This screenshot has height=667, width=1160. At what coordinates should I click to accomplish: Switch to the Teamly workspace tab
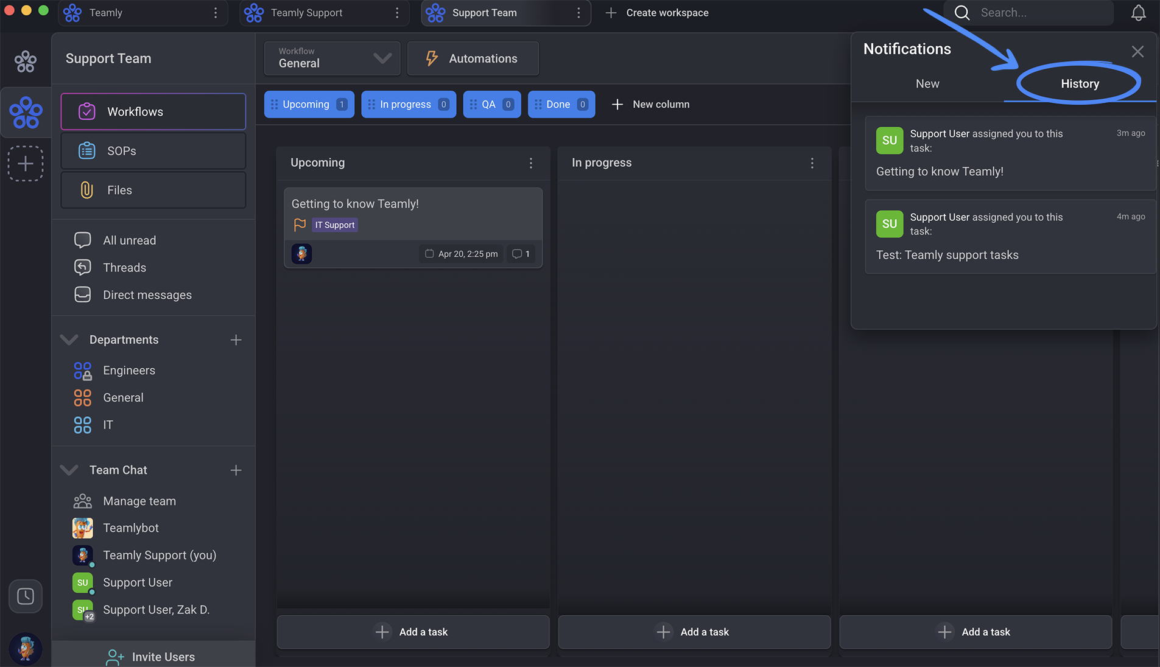[143, 13]
